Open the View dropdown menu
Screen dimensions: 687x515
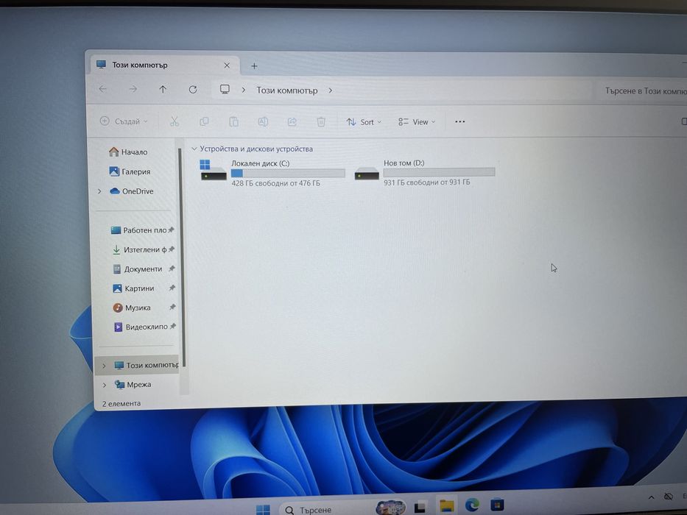pyautogui.click(x=417, y=122)
